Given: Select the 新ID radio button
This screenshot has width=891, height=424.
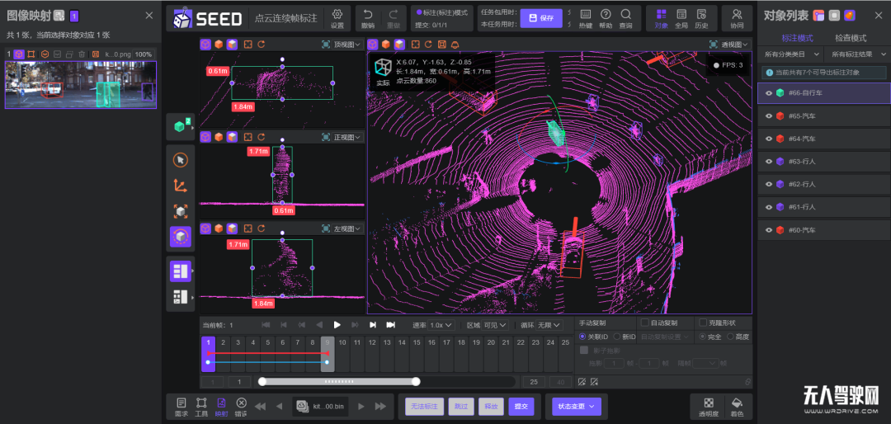Looking at the screenshot, I should point(618,337).
